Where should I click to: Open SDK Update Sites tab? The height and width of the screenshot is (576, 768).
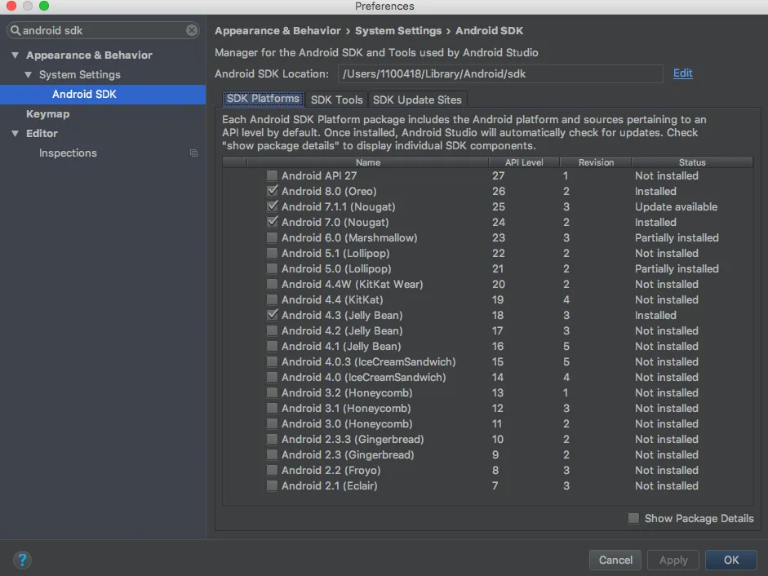click(417, 100)
